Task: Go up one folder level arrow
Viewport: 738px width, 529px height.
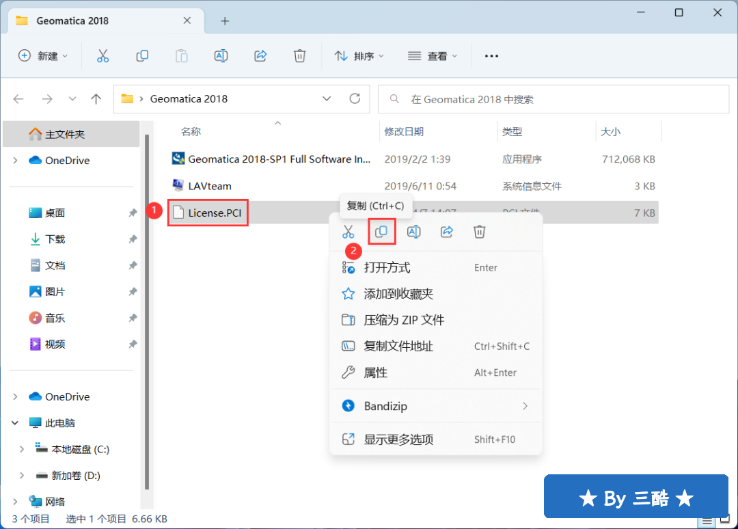Action: point(96,99)
